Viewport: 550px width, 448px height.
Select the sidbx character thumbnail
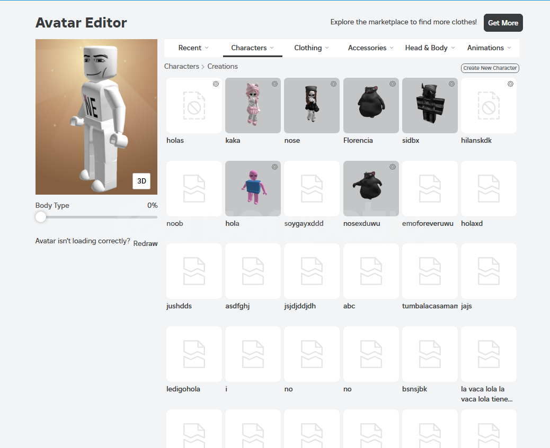[430, 105]
